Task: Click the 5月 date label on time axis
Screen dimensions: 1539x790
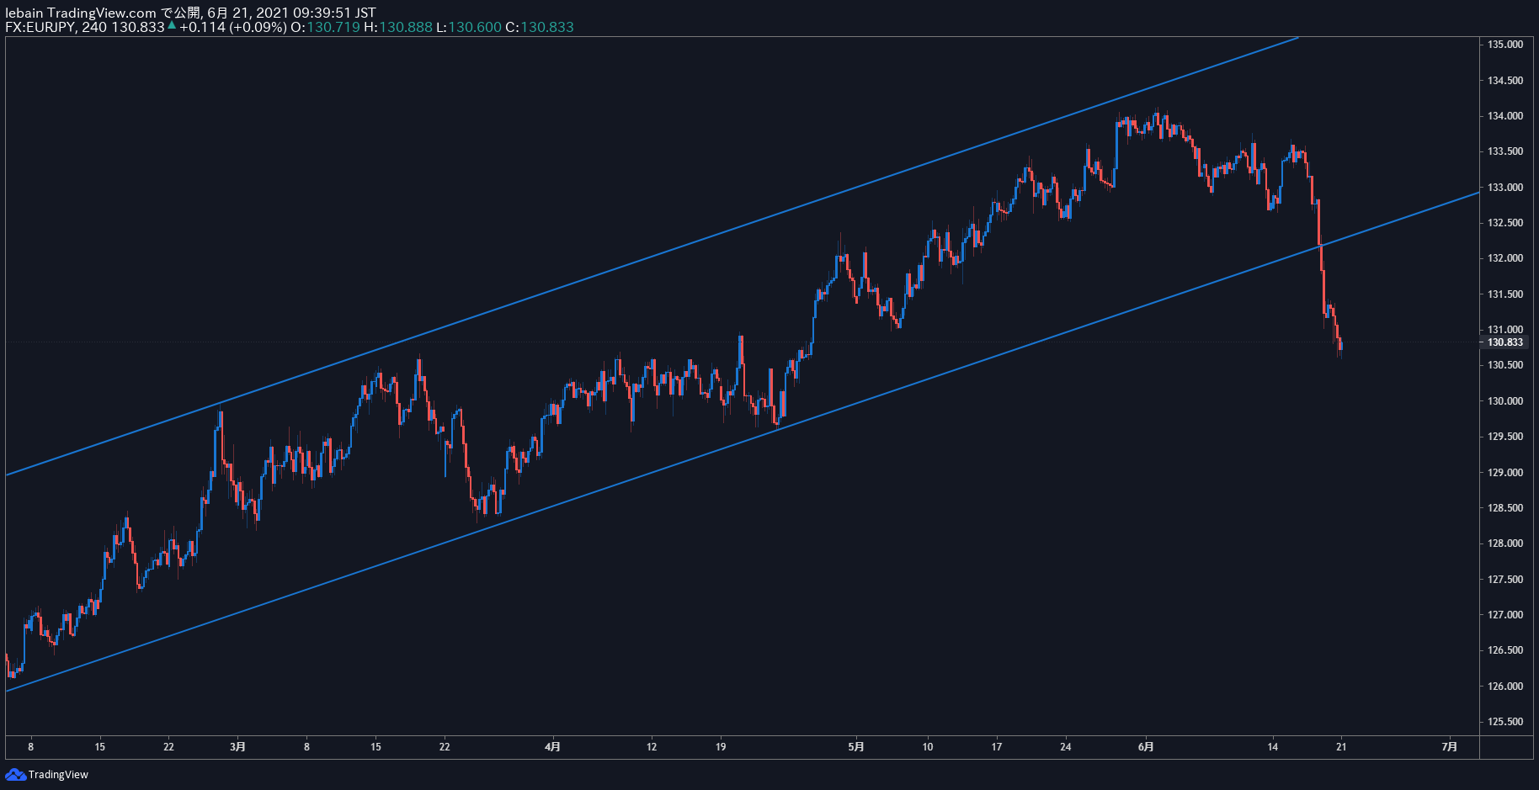Action: 856,747
